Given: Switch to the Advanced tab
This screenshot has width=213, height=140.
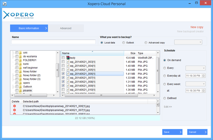Looking at the screenshot, I should pyautogui.click(x=66, y=28).
